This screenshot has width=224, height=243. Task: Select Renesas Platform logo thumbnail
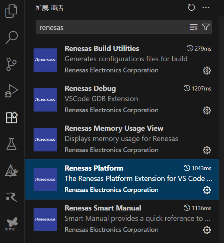point(45,179)
